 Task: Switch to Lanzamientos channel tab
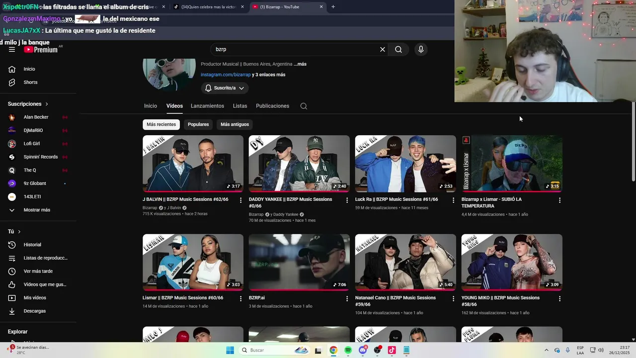point(207,106)
